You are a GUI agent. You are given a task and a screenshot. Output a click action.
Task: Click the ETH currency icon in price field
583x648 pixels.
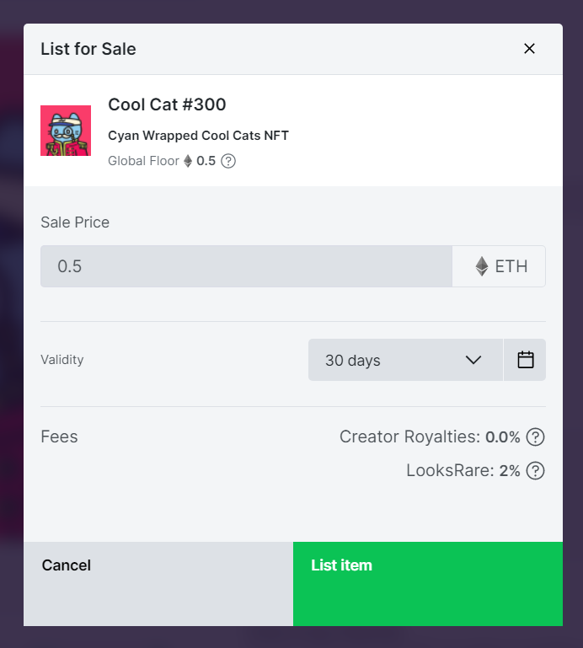click(482, 266)
